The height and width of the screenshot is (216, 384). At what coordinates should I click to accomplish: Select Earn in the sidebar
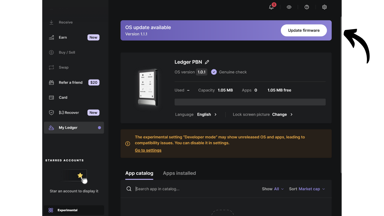coord(63,37)
